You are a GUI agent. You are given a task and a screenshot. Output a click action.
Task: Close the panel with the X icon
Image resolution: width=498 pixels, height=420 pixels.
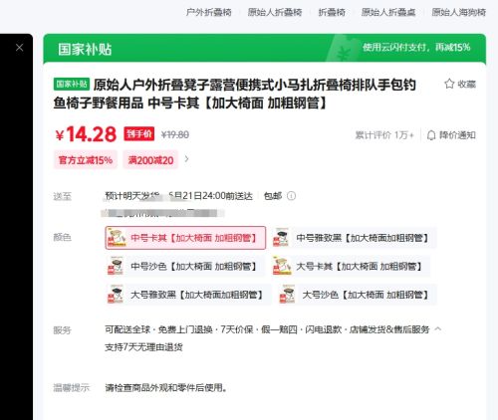pos(19,48)
